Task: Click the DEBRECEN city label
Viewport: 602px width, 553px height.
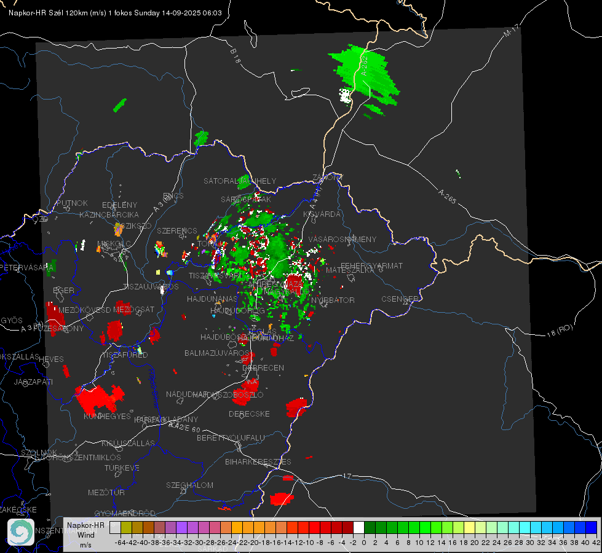Action: click(263, 367)
